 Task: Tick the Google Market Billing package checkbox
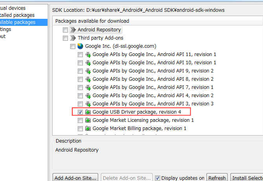[80, 129]
